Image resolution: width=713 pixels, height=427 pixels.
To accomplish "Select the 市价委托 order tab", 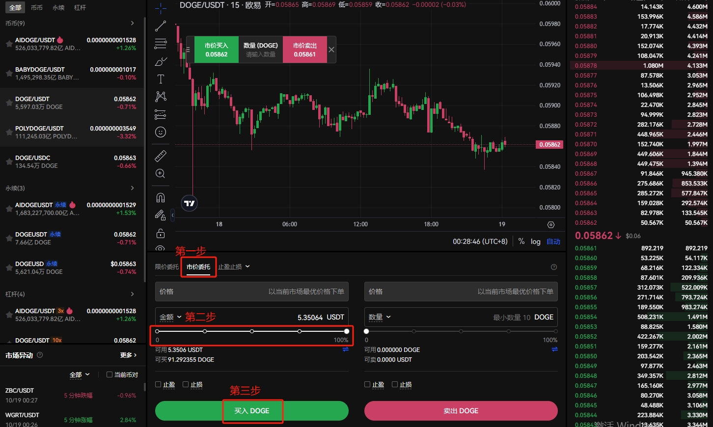I will tap(198, 267).
